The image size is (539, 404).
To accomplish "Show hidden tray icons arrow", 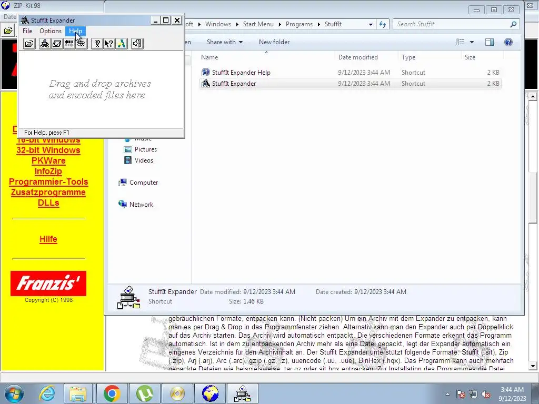I will (447, 394).
